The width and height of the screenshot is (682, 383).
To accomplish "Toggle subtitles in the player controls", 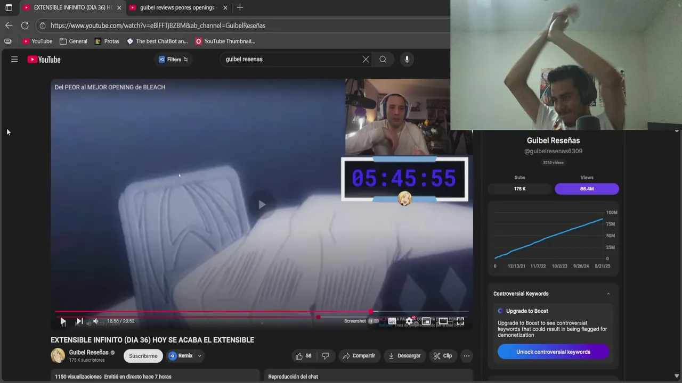I will coord(392,321).
